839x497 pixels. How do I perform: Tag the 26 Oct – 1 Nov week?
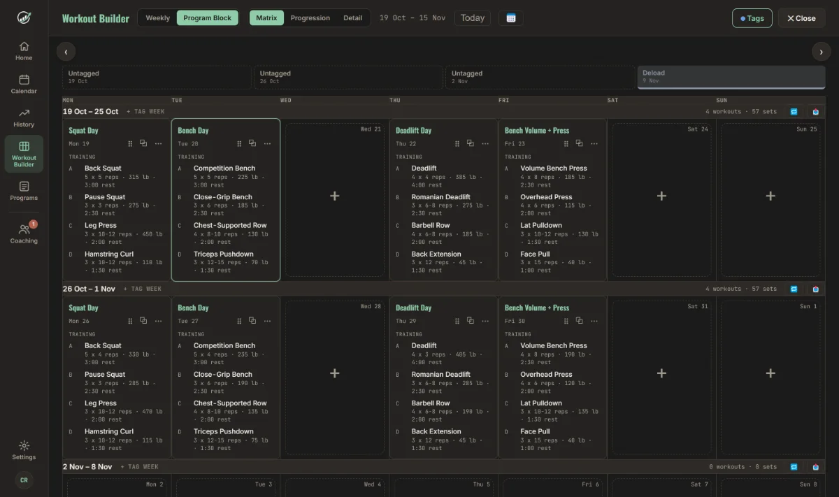click(x=143, y=289)
